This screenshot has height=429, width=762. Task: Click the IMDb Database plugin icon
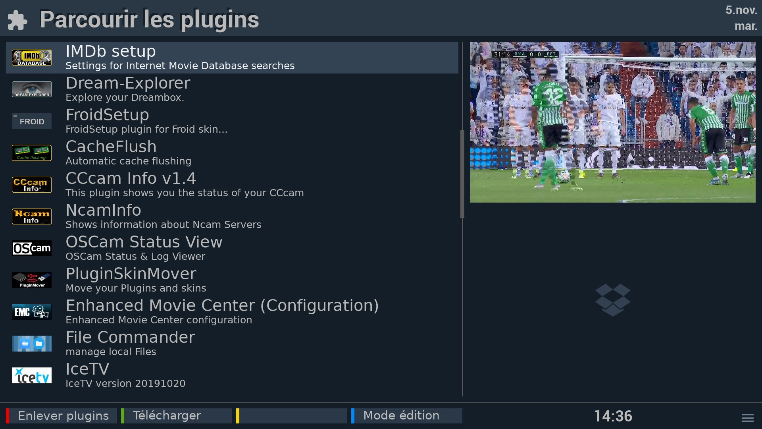coord(32,58)
